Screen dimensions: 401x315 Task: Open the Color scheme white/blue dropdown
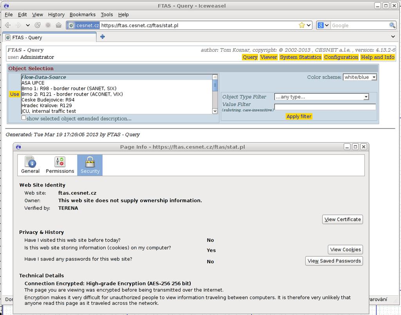359,77
